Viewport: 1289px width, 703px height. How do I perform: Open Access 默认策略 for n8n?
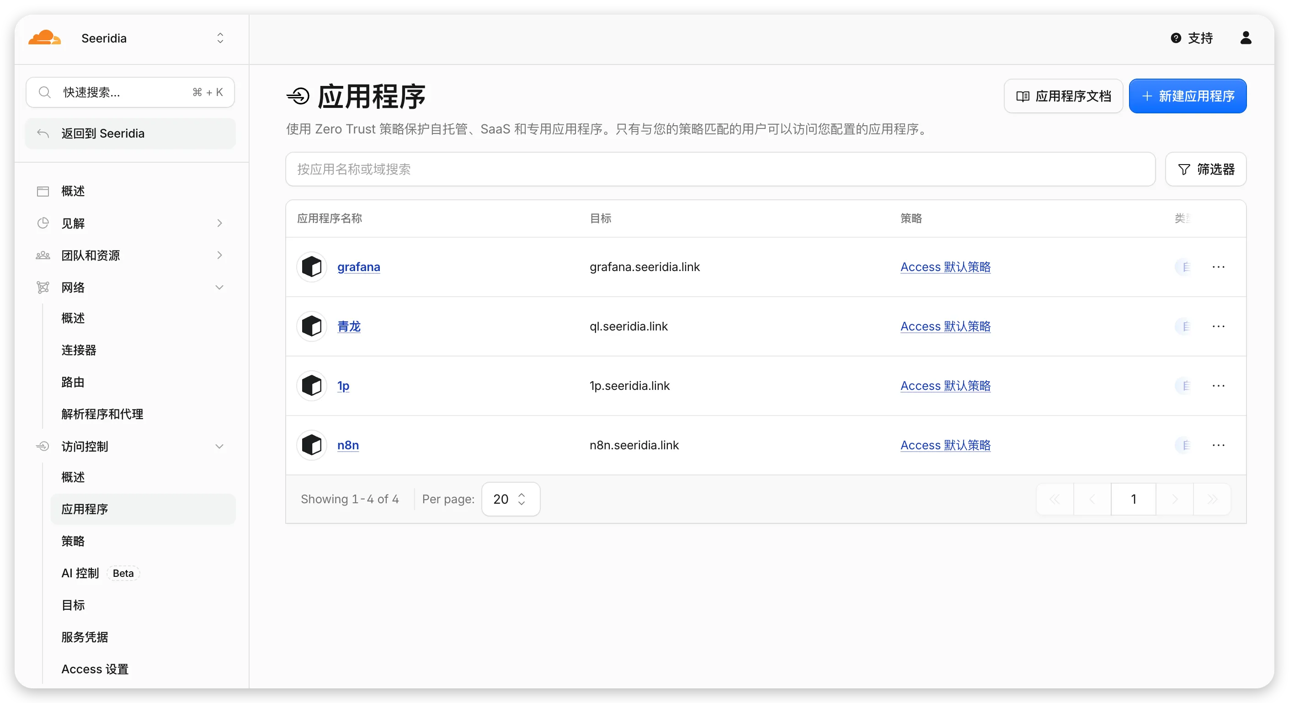point(946,445)
